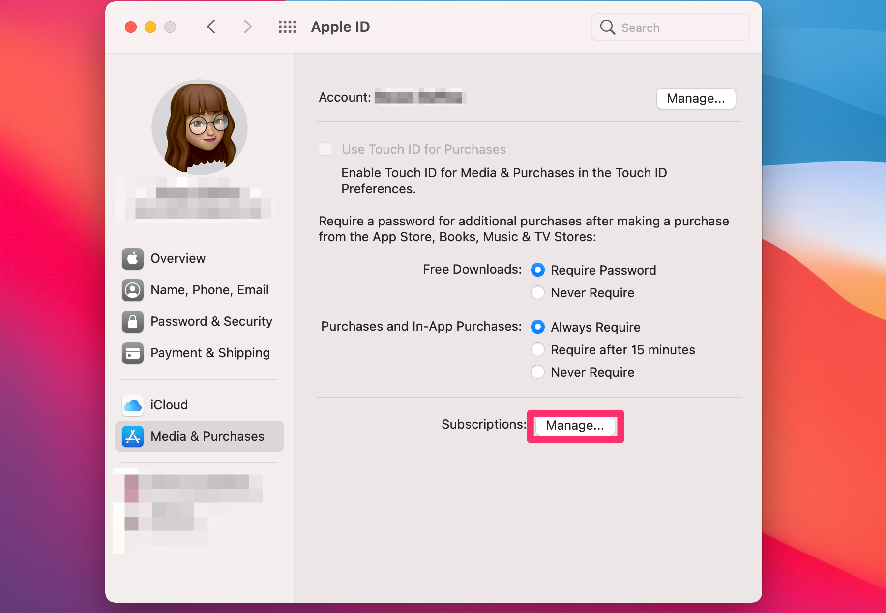Click the Free Downloads label
Screen dimensions: 886x613
(x=472, y=269)
